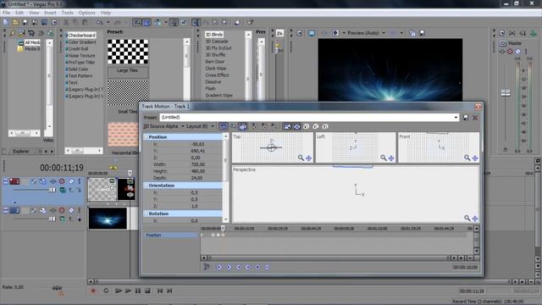The image size is (542, 305).
Task: Open the Help menu
Action: (106, 13)
